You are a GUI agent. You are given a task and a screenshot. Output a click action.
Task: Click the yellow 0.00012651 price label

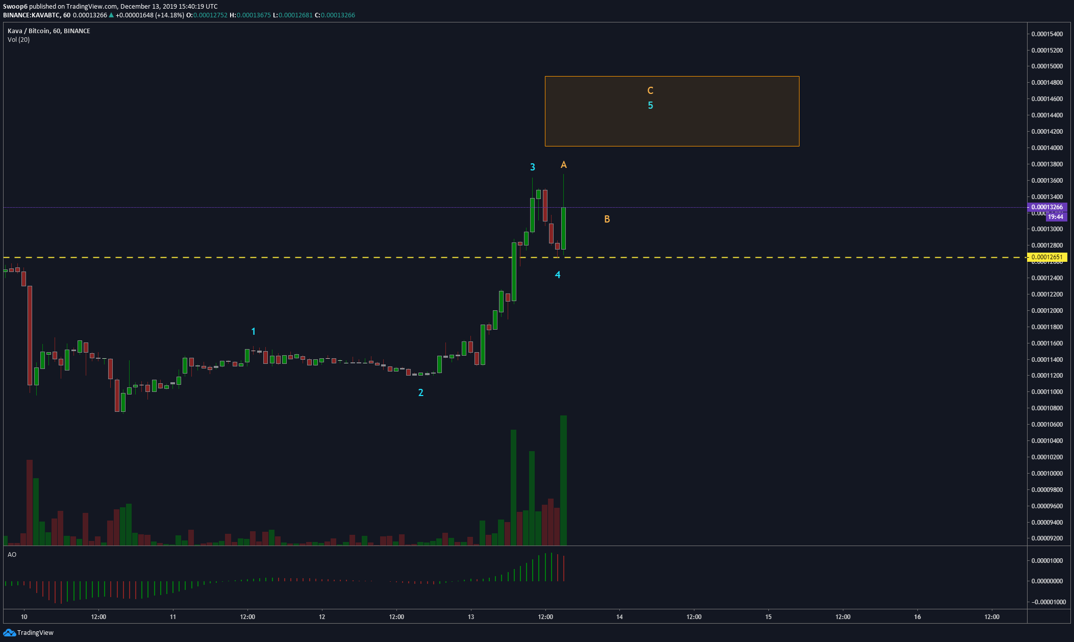1047,257
